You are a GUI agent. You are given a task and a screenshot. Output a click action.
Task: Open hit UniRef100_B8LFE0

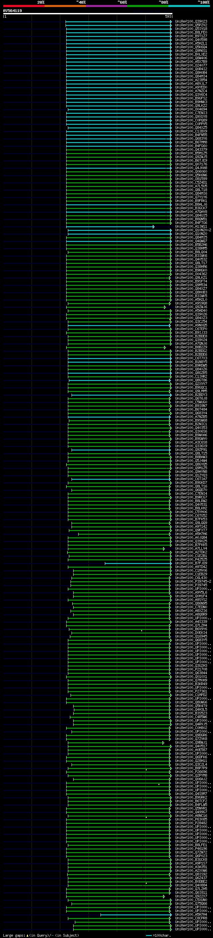191,32
